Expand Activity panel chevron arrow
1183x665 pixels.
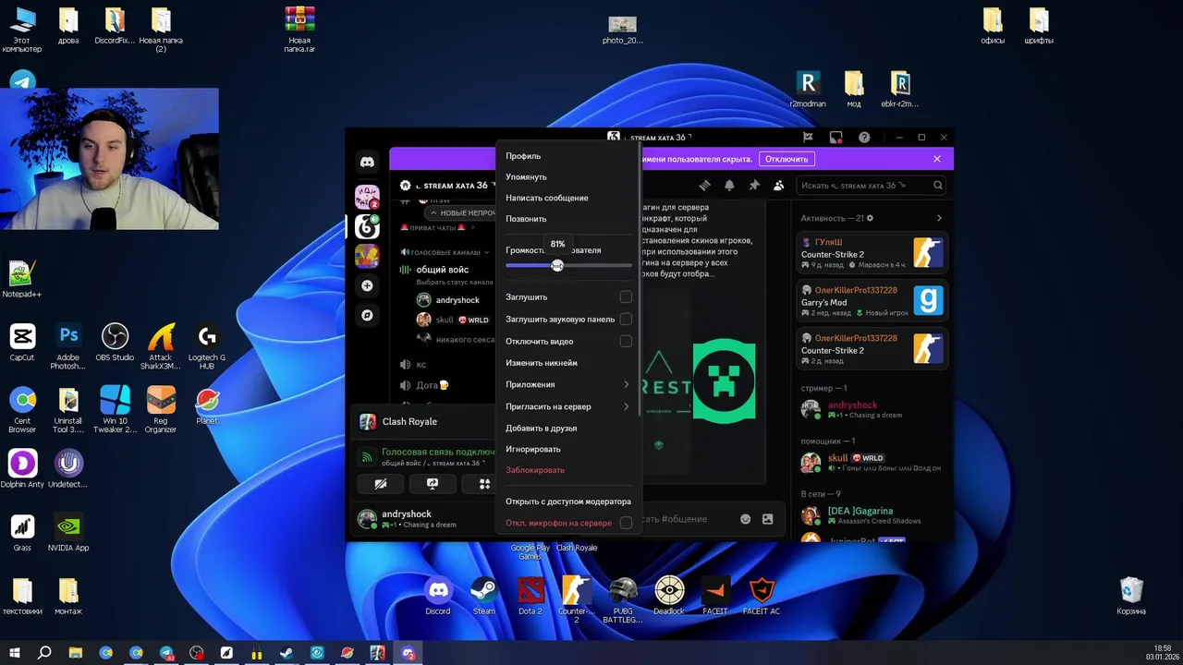coord(939,219)
